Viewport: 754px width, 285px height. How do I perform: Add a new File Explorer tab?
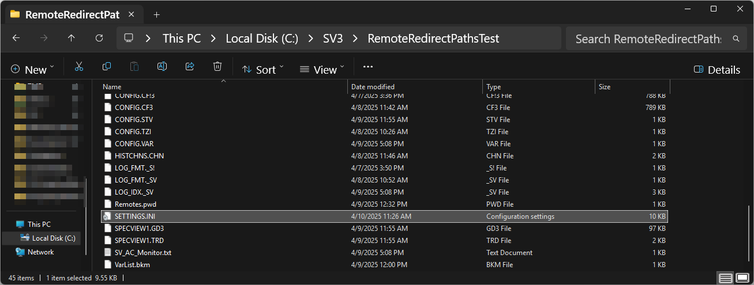156,14
